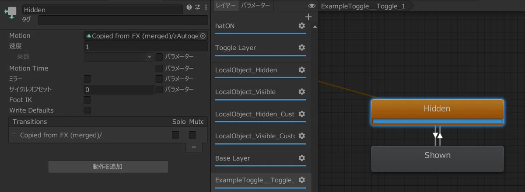Image resolution: width=525 pixels, height=192 pixels.
Task: Click the layers list scroll-up arrow
Action: coord(315,27)
